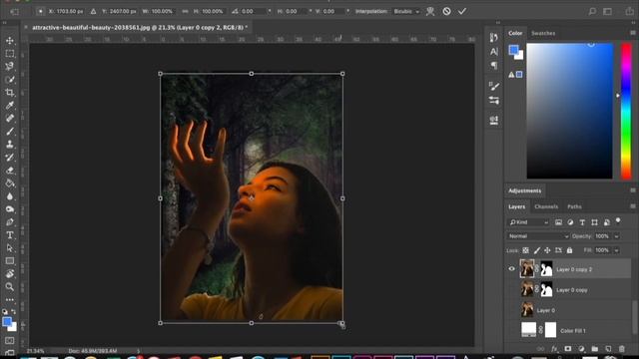The image size is (639, 359).
Task: Open the Layers panel flyout menu
Action: pos(632,206)
